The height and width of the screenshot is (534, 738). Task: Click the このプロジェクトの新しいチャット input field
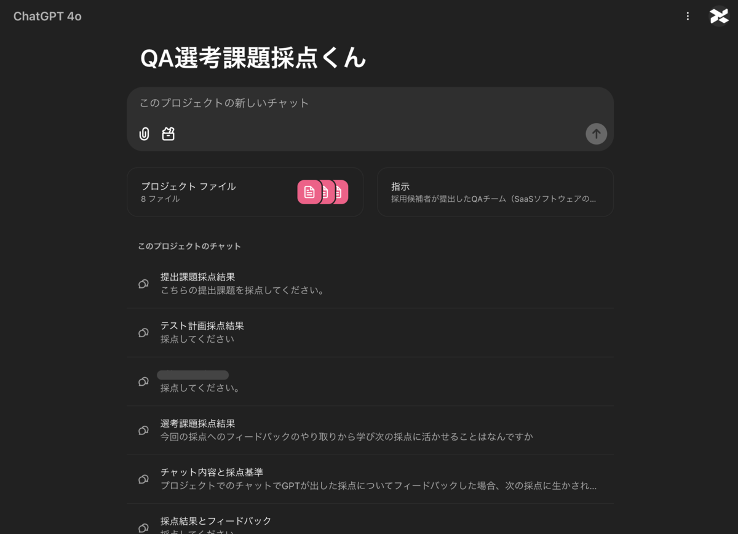pyautogui.click(x=369, y=103)
